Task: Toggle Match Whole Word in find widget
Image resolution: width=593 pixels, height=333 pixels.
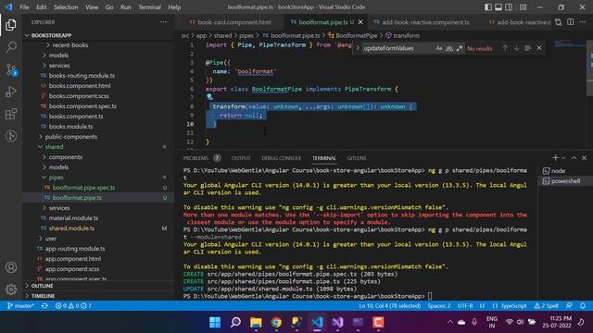Action: tap(448, 48)
